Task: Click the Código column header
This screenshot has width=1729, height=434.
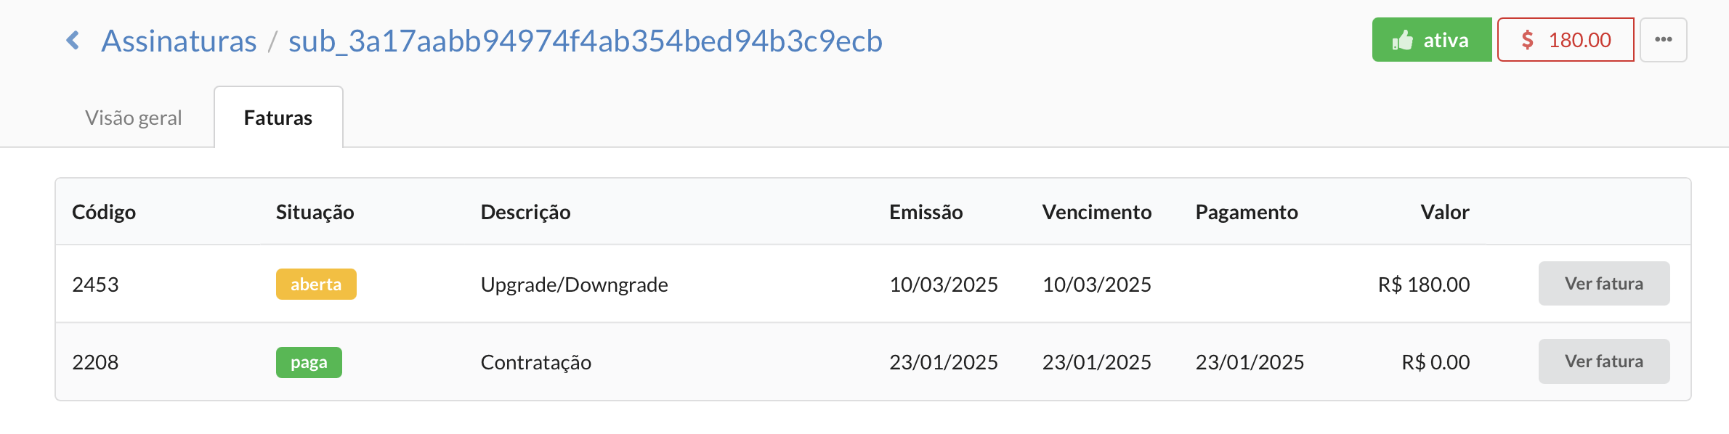Action: (104, 212)
